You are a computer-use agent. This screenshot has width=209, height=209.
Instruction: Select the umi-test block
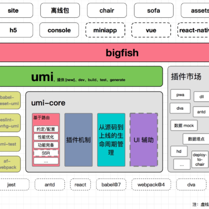pyautogui.click(x=10, y=144)
